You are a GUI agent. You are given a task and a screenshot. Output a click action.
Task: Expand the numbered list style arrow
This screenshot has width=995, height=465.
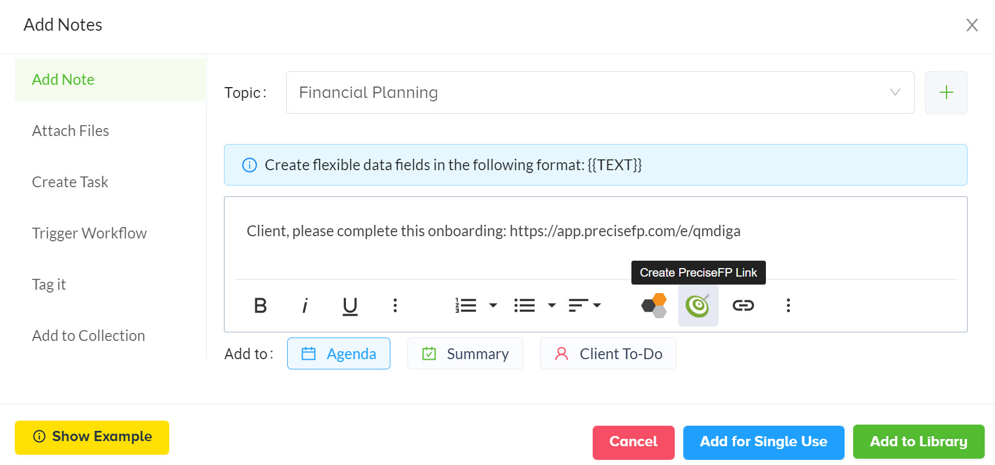click(494, 306)
